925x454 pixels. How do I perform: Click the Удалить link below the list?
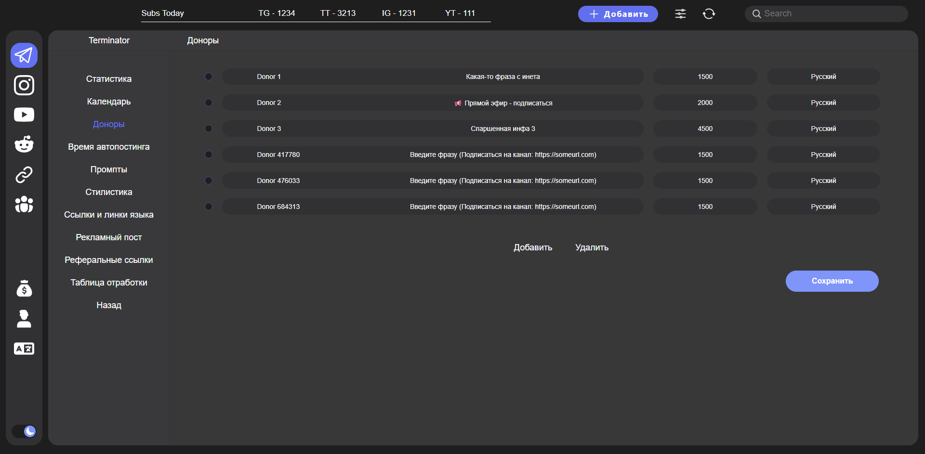pos(592,247)
